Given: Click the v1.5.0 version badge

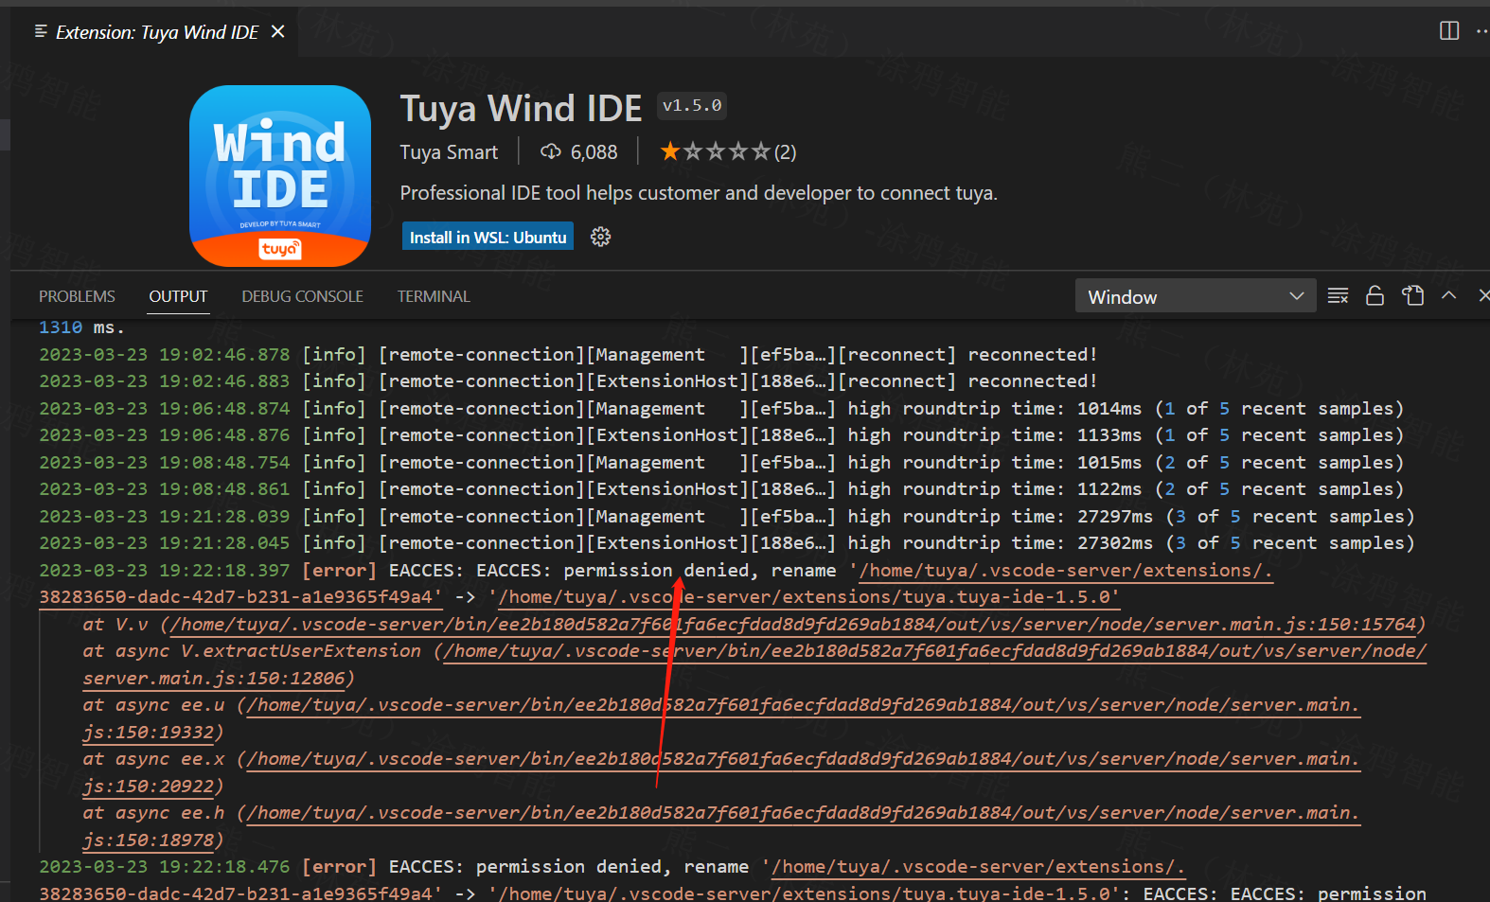Looking at the screenshot, I should click(692, 106).
